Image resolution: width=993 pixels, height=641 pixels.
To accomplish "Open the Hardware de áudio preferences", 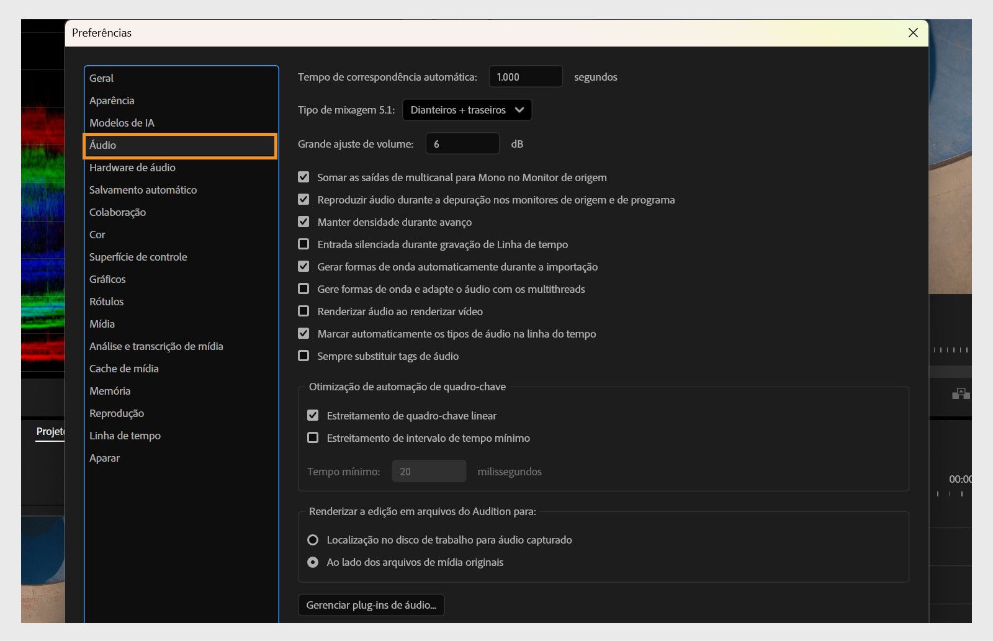I will tap(132, 168).
